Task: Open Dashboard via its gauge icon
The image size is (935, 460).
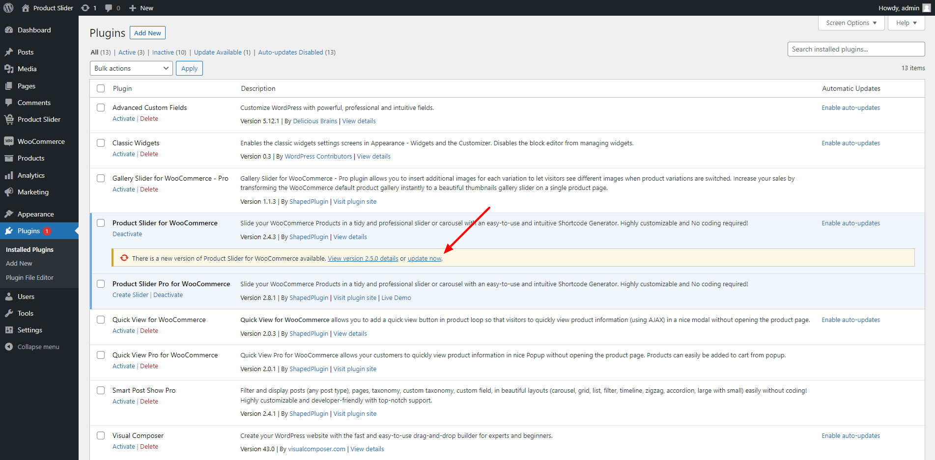Action: coord(9,30)
